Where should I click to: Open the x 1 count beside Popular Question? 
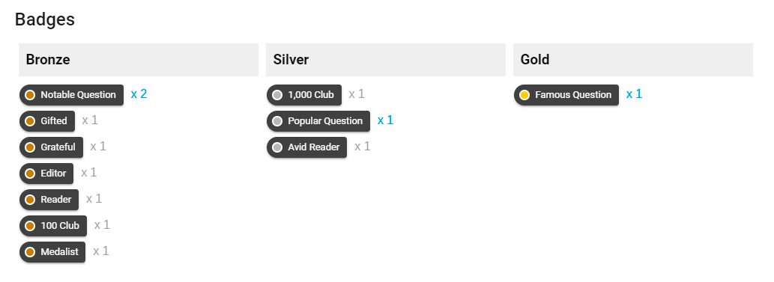coord(385,120)
